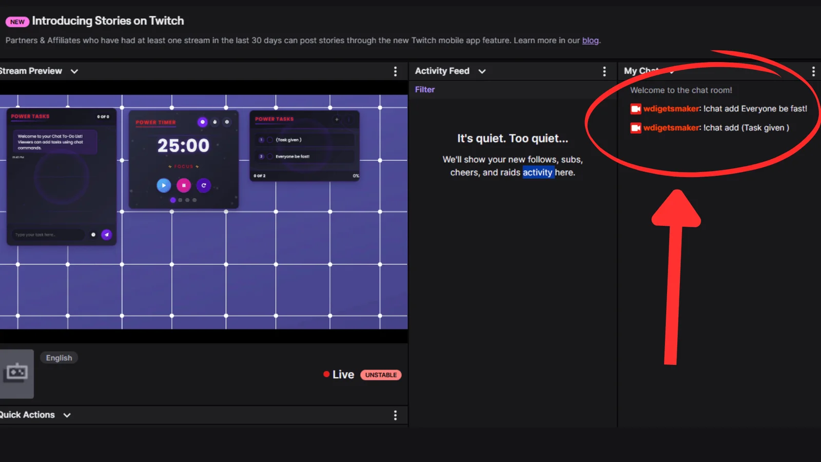Collapse the Quick Actions chevron

tap(67, 415)
